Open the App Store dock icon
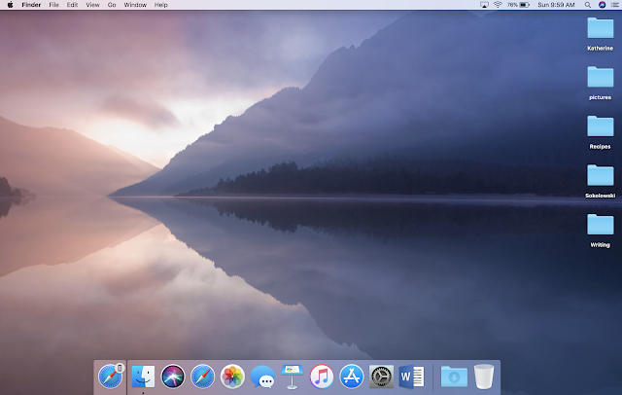622x395 pixels. pos(352,377)
